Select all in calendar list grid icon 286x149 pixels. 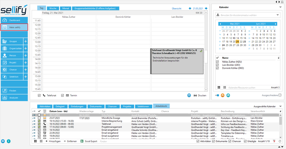coord(219,87)
